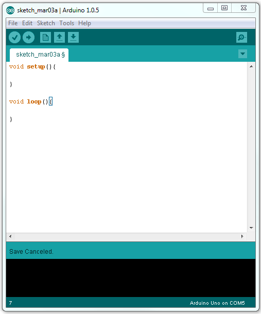Screen dimensions: 261x314
Task: Click the 'Save Canceled.' status message
Action: [31, 252]
